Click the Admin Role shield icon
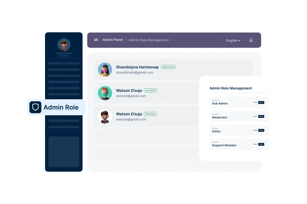 [x=35, y=107]
